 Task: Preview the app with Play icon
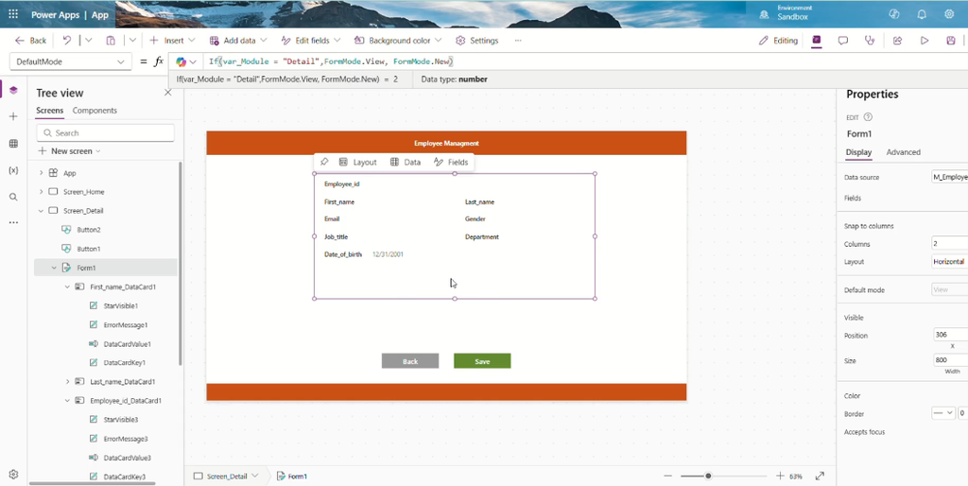coord(925,40)
